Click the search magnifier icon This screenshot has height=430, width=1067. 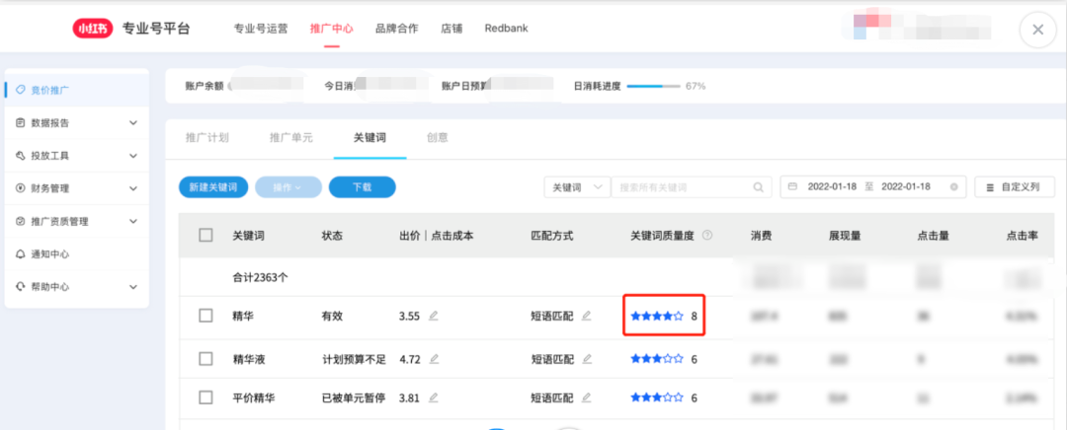click(759, 187)
